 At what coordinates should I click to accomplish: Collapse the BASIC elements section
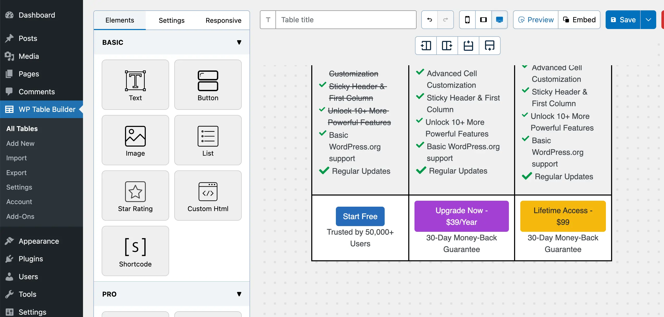[x=239, y=42]
